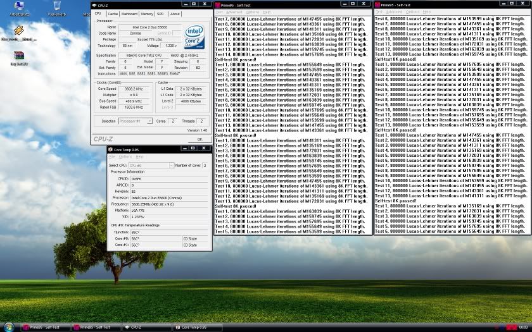Expand the Select CPU dropdown in Core Temp
Screen dimensions: 532x332
coord(172,165)
